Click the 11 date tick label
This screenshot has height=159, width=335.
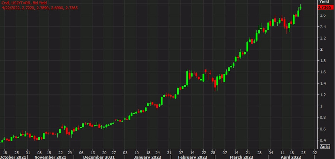282,152
